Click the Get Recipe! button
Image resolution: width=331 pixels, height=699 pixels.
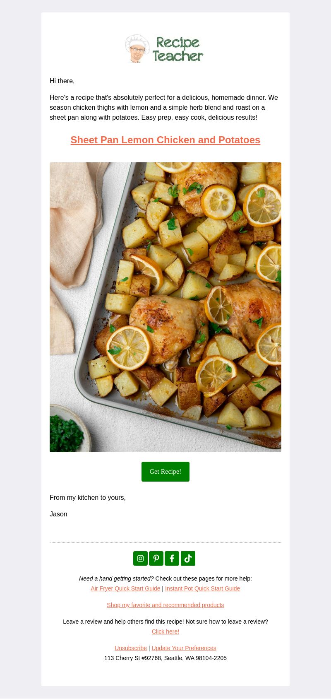pos(165,472)
